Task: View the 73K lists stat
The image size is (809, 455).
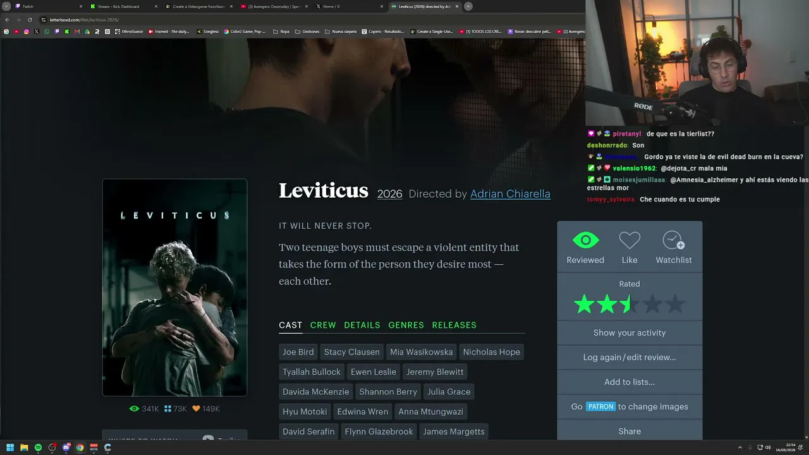Action: [176, 409]
